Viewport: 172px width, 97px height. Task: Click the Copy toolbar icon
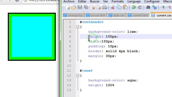[119, 7]
